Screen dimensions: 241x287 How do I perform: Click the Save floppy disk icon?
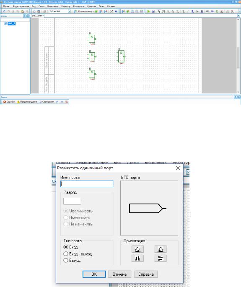(x=153, y=11)
